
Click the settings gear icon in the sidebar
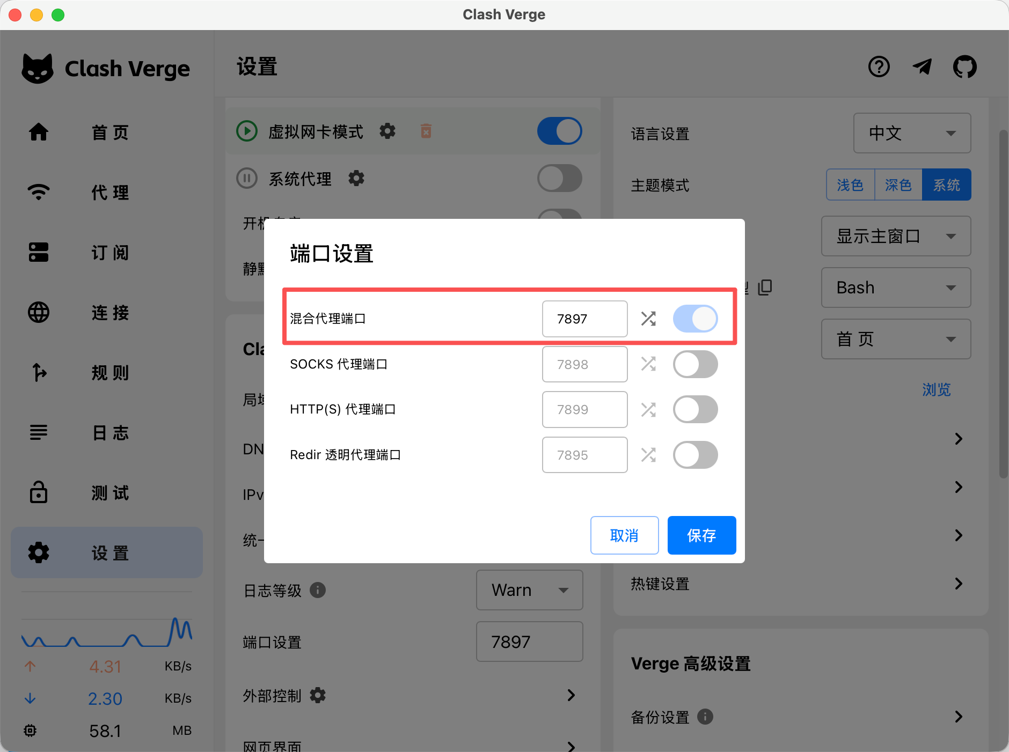[39, 552]
